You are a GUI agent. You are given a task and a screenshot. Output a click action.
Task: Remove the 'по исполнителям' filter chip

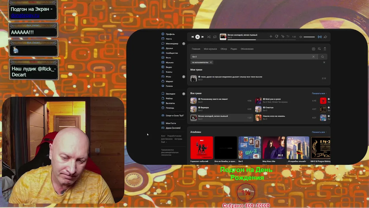[x=211, y=62]
